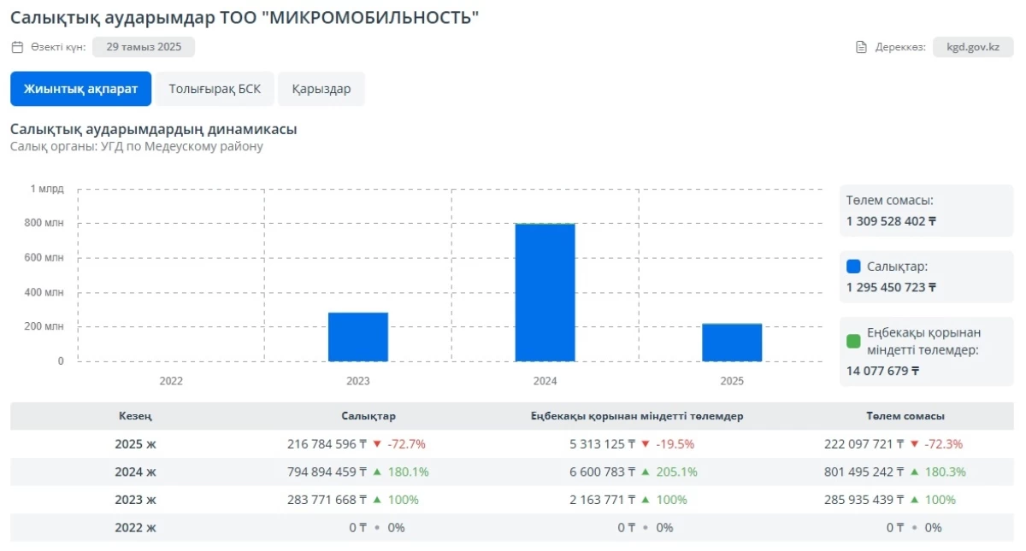Click the value 222 097 721 ₸
The width and height of the screenshot is (1026, 551).
click(x=864, y=444)
